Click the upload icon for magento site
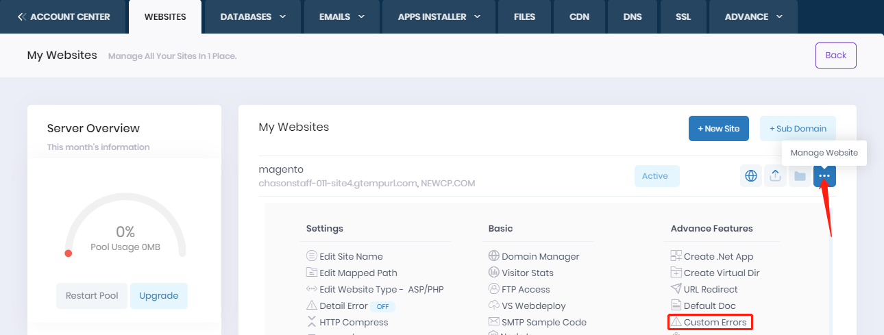Image resolution: width=884 pixels, height=335 pixels. [x=775, y=176]
